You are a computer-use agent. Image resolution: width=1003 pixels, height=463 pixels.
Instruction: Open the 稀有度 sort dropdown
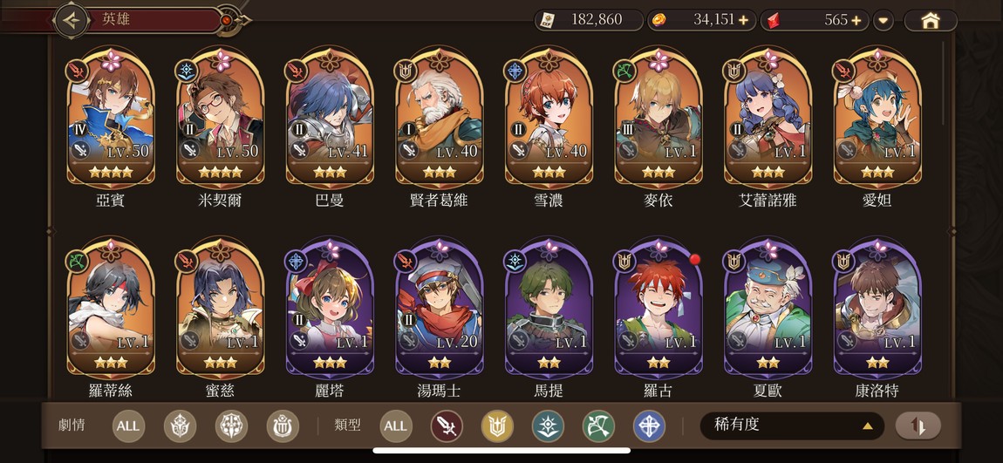792,426
